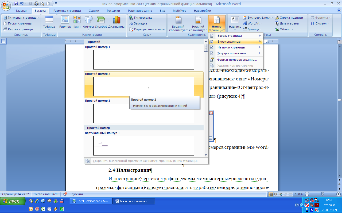342x213 pixels.
Task: Click gallery scrollbar down arrow
Action: 206,155
